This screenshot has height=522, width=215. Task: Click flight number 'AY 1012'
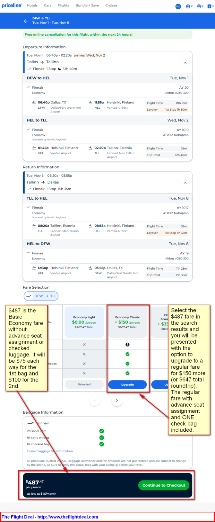(183, 208)
